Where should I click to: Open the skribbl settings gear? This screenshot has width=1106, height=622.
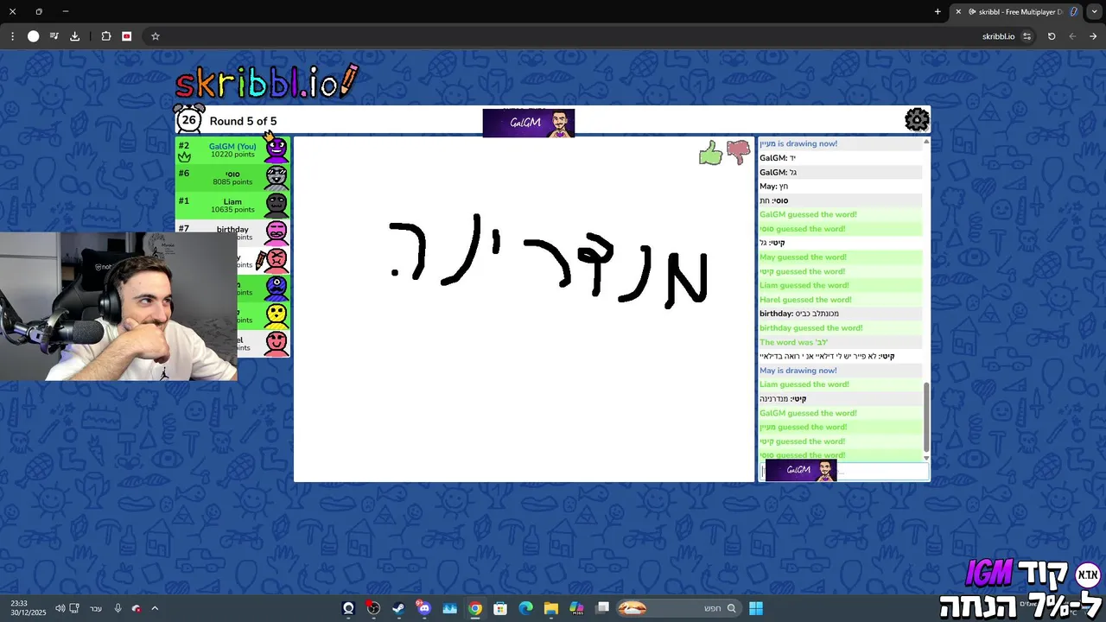tap(917, 119)
